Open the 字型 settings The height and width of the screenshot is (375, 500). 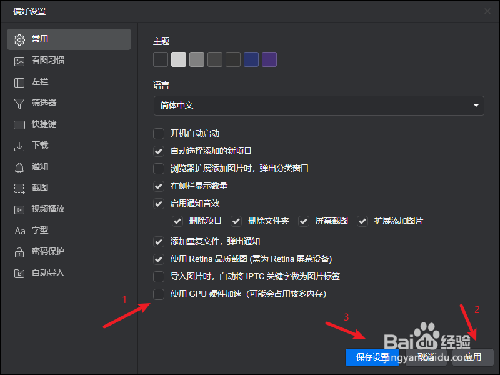[x=69, y=231]
